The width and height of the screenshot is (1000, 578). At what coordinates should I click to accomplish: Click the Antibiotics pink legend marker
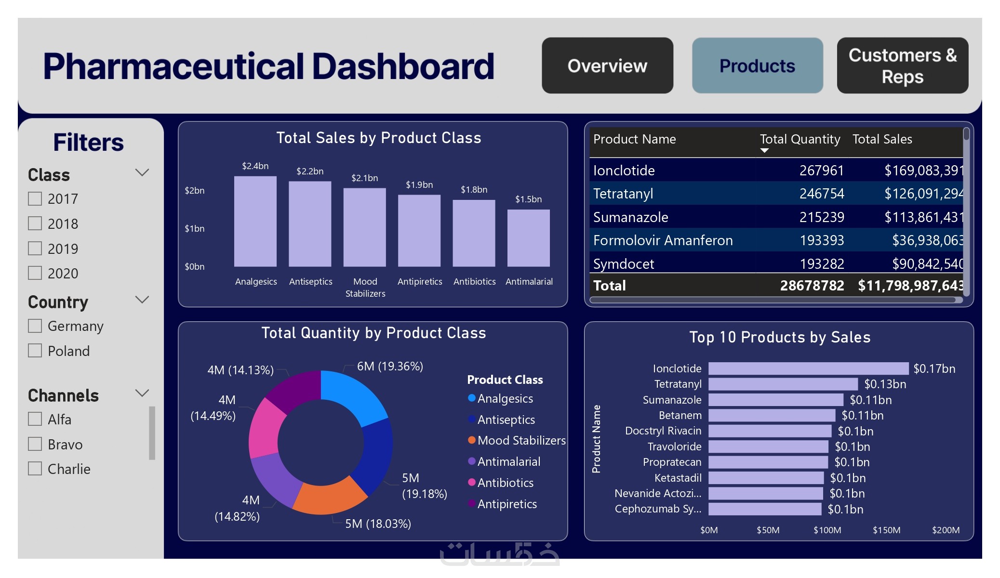[x=472, y=482]
